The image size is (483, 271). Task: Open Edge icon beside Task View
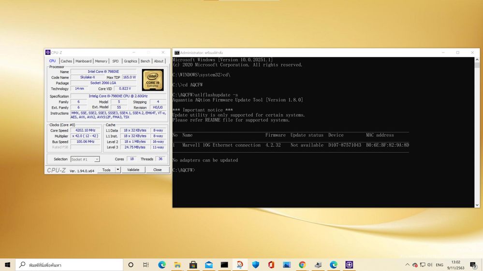(x=161, y=265)
